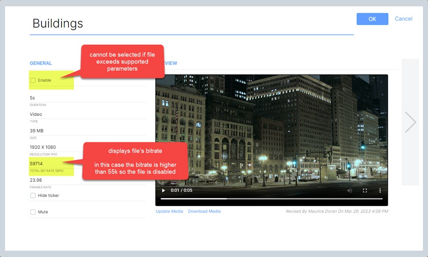Mute the video player audio icon
Image resolution: width=428 pixels, height=257 pixels.
pos(350,190)
